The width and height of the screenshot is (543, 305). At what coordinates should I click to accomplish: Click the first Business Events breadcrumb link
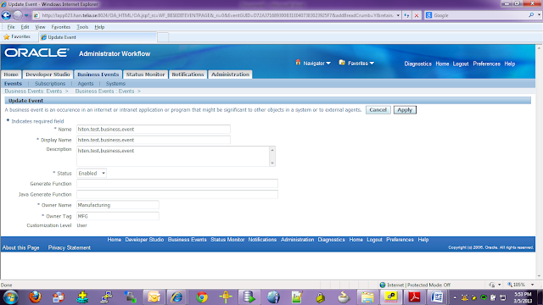[33, 91]
